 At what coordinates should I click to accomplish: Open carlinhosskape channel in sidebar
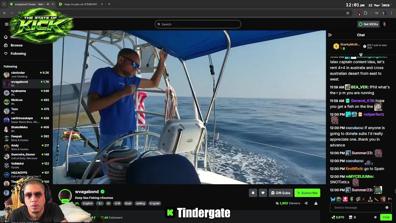pyautogui.click(x=26, y=120)
